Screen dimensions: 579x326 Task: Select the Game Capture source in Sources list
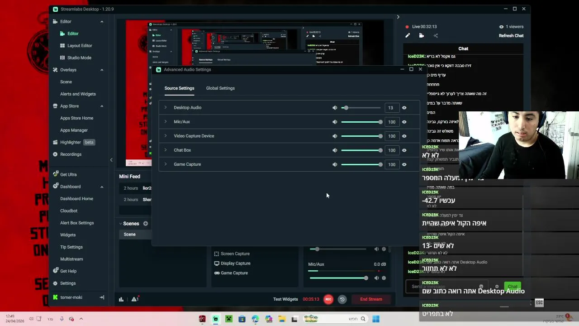[x=231, y=273]
